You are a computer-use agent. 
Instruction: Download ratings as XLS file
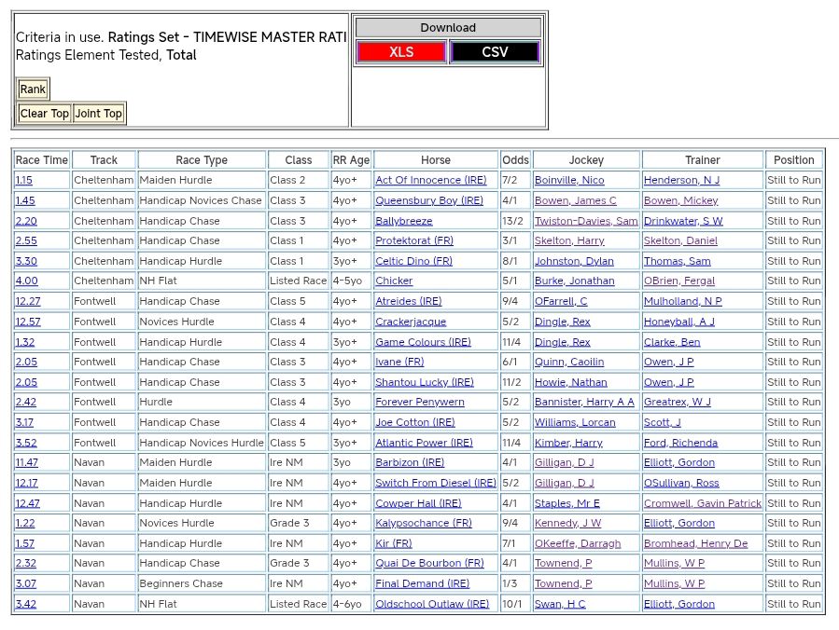(x=401, y=52)
